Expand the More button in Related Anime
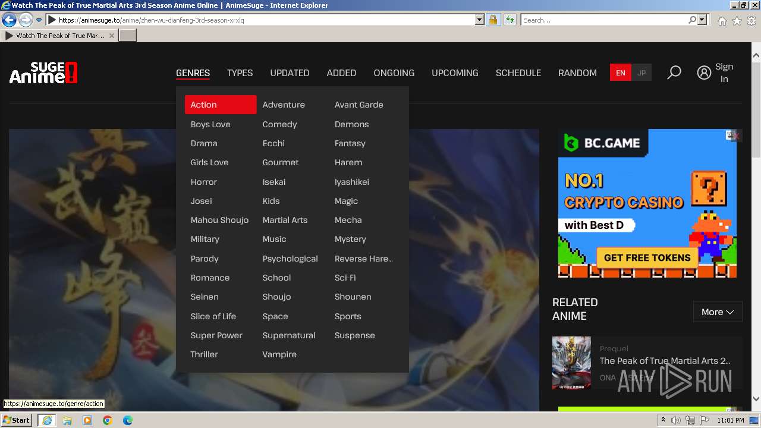 (x=718, y=311)
